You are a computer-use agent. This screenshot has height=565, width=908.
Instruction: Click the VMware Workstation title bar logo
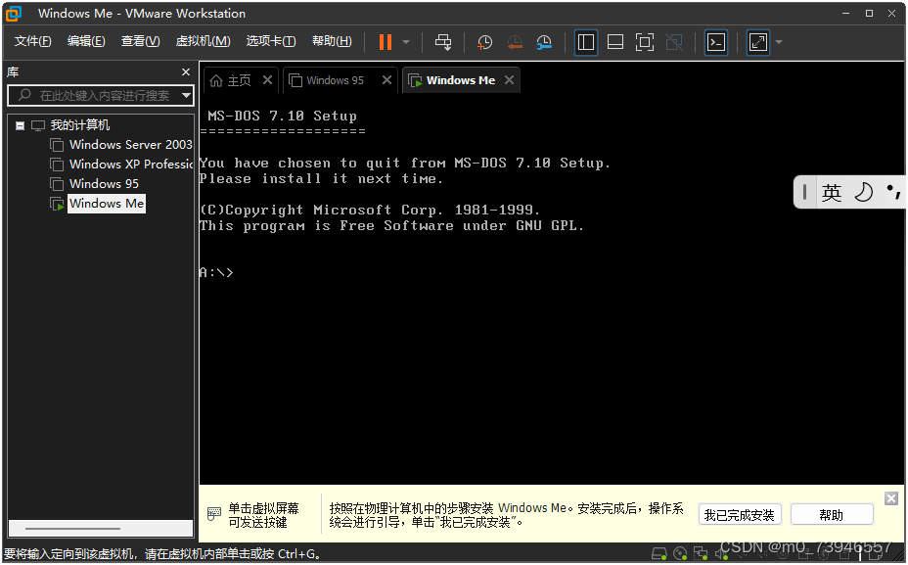coord(14,14)
